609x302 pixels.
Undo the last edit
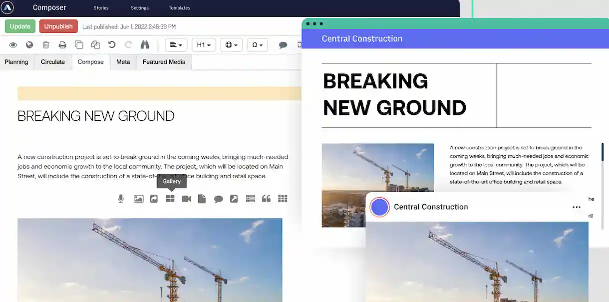click(x=112, y=45)
